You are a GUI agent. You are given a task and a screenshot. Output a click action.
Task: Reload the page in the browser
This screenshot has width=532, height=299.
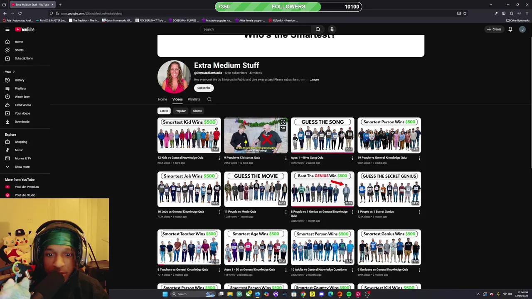point(20,13)
